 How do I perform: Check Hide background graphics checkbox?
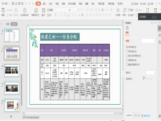[127, 64]
